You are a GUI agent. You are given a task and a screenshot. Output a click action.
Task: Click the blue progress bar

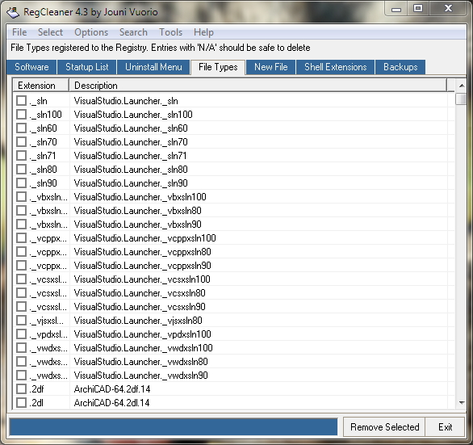pos(174,427)
